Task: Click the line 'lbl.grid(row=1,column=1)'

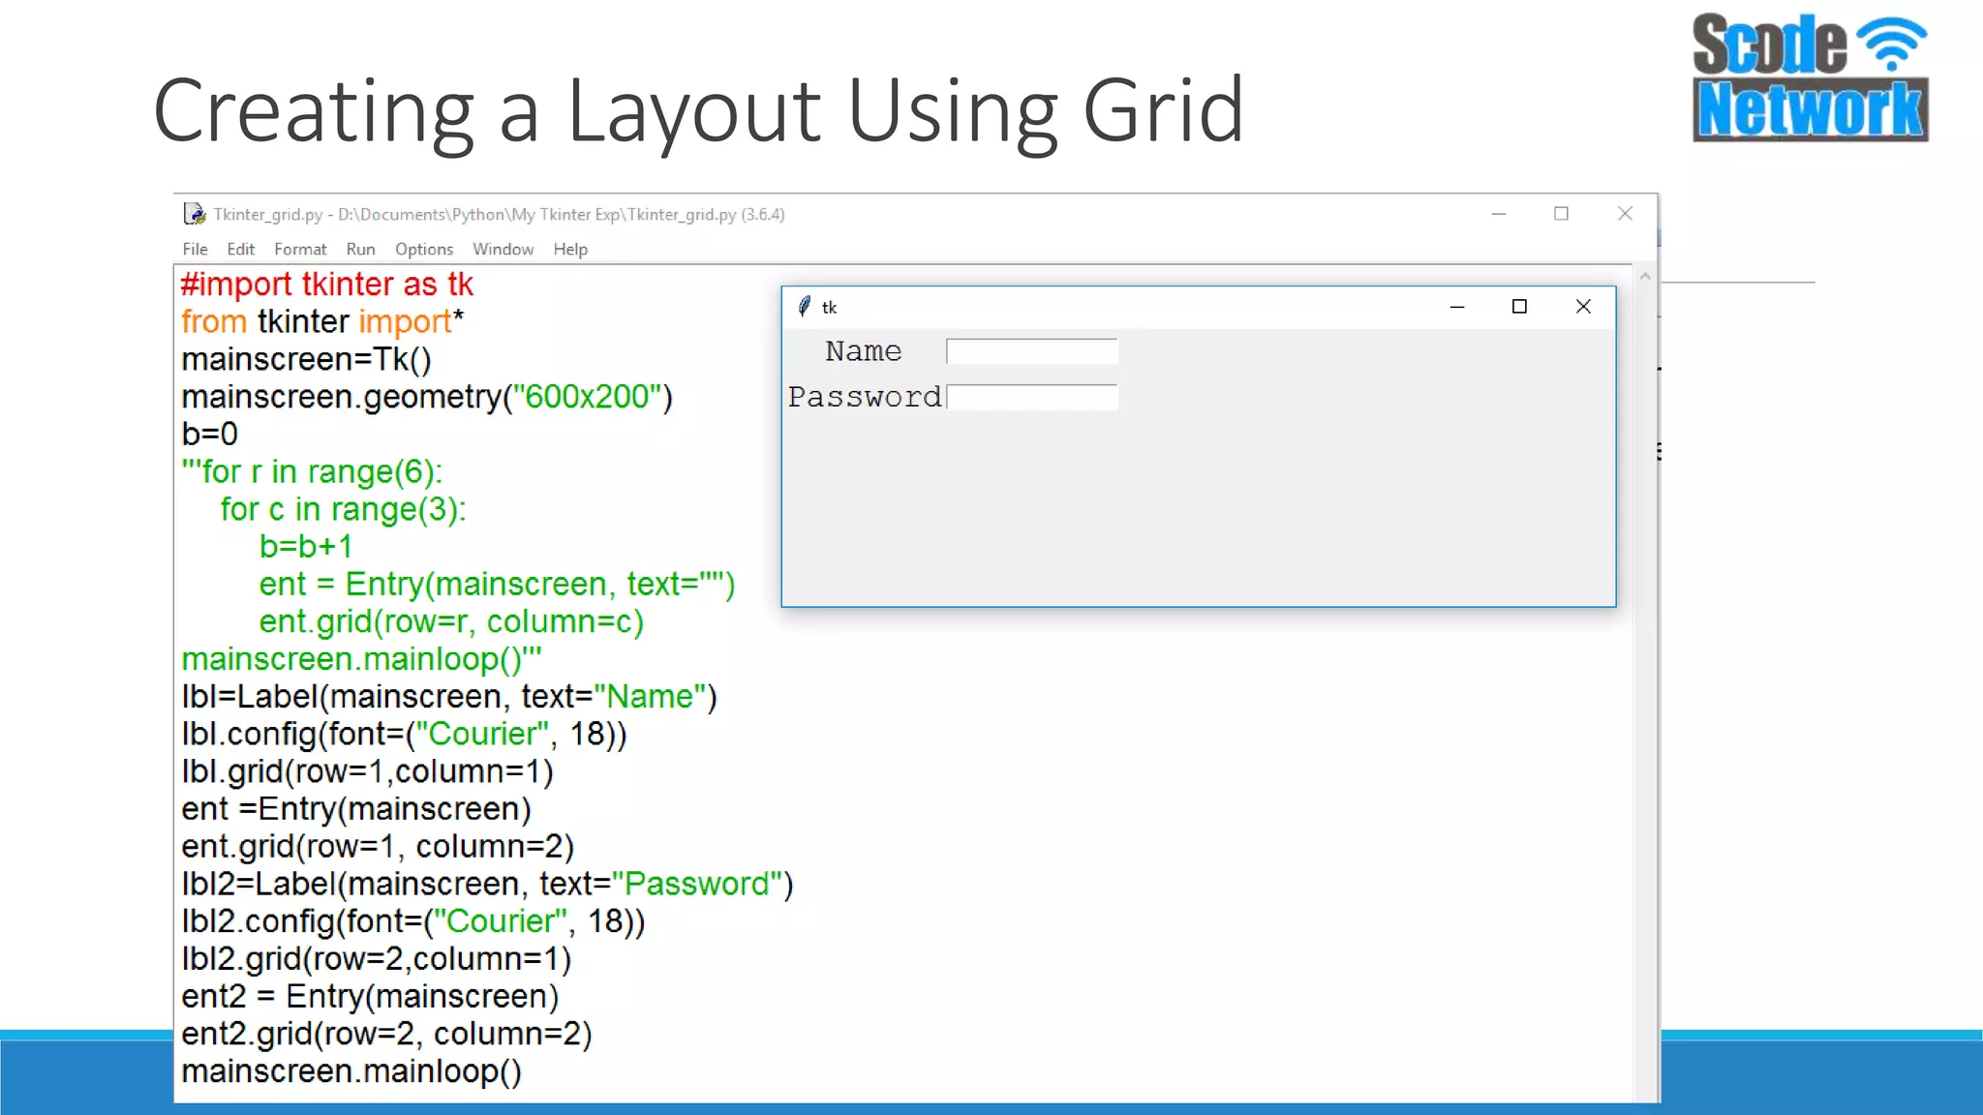Action: 368,771
